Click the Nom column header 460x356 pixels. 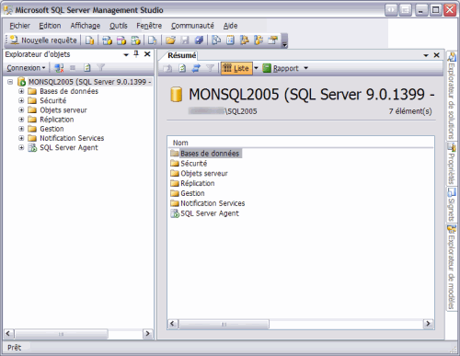tap(180, 143)
